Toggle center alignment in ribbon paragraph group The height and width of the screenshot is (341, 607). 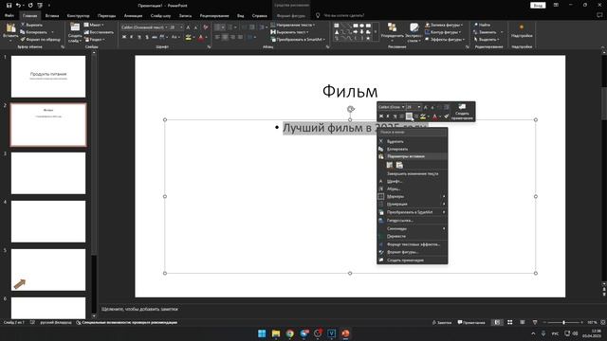tap(225, 37)
